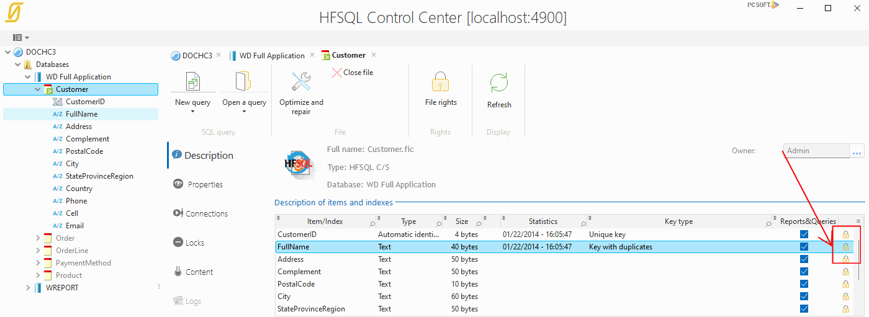Click the New query icon

[x=192, y=82]
